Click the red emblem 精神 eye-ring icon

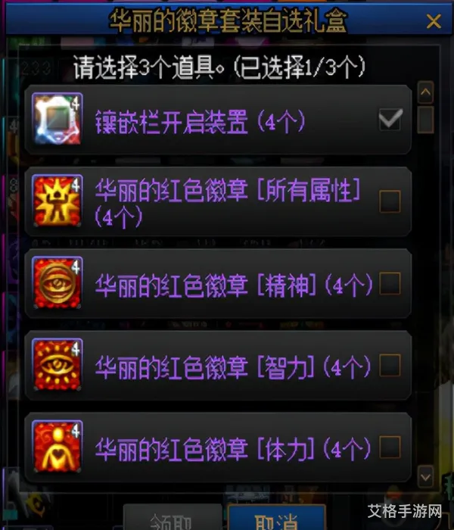point(57,282)
